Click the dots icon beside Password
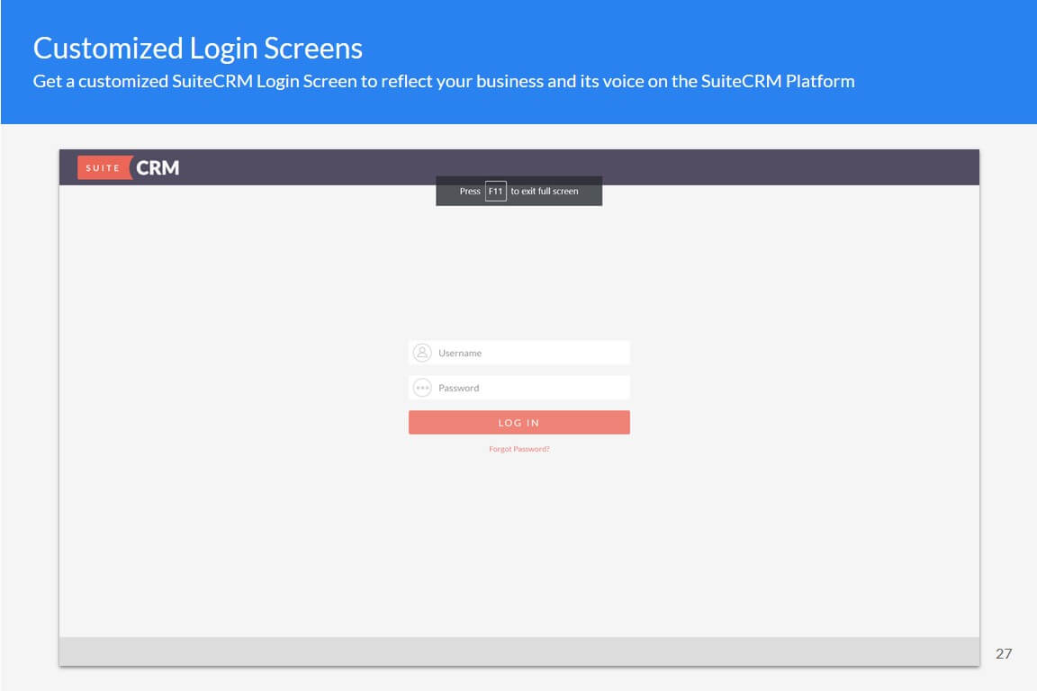Image resolution: width=1037 pixels, height=691 pixels. coord(422,388)
